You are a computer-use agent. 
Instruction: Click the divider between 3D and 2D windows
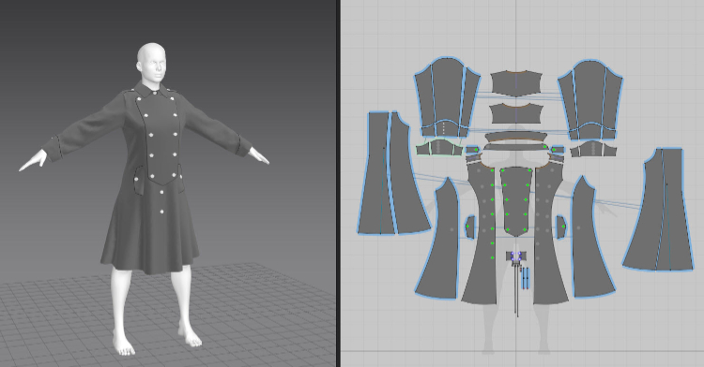(339, 183)
